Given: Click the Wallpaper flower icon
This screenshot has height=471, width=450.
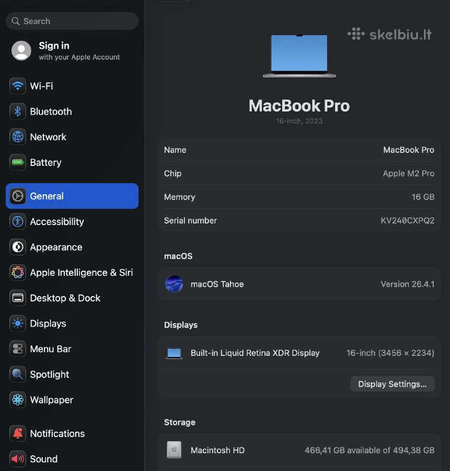Looking at the screenshot, I should coord(18,400).
